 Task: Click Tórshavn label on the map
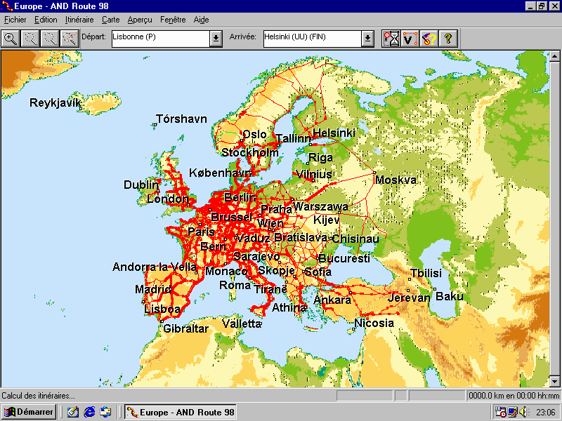(x=181, y=119)
